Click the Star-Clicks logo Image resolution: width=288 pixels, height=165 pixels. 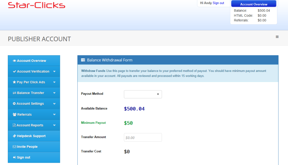[x=37, y=5]
